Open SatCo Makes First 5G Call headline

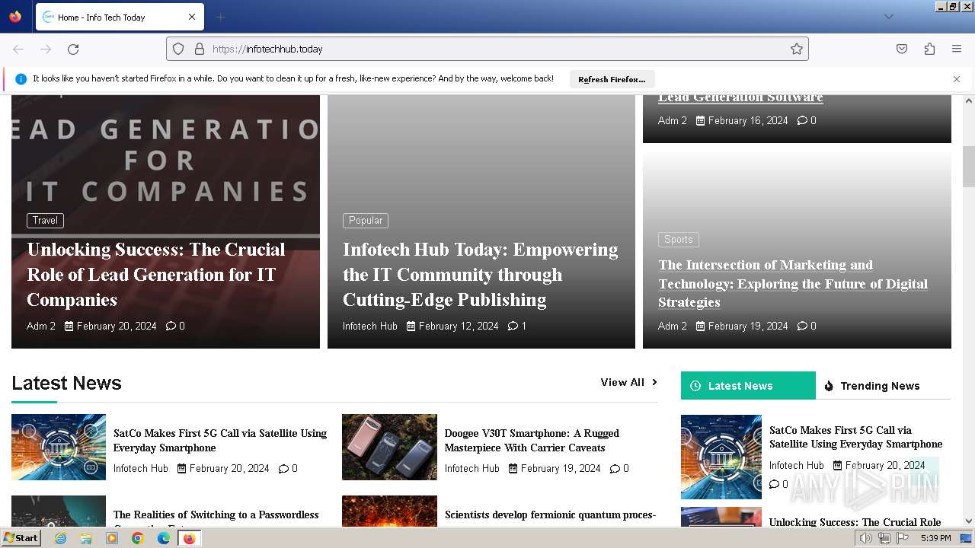pos(220,440)
